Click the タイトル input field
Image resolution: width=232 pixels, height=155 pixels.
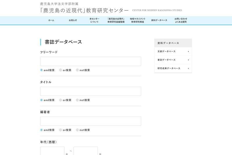point(90,91)
